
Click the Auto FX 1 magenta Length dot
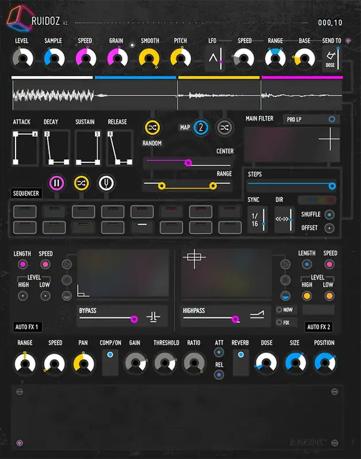click(x=22, y=264)
